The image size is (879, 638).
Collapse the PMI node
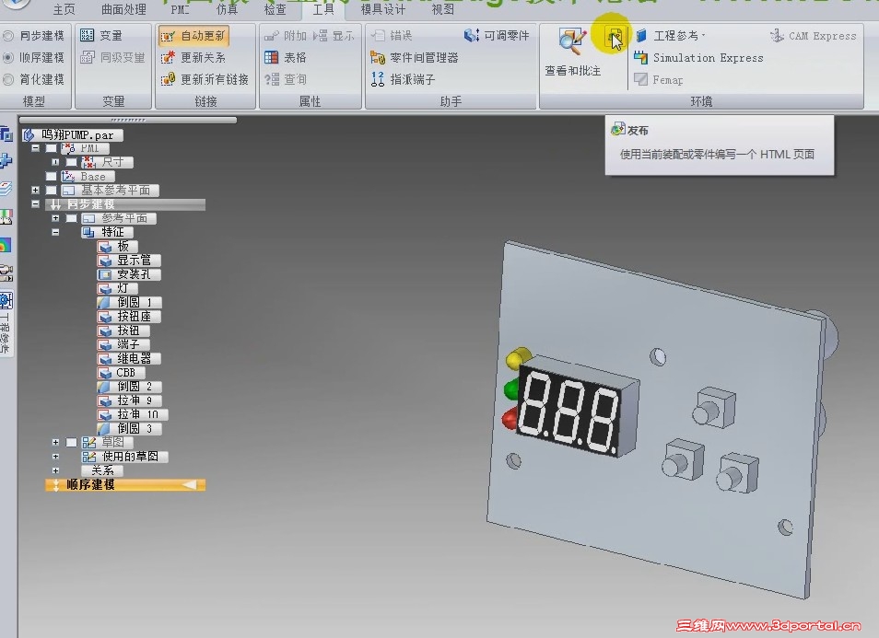point(35,148)
